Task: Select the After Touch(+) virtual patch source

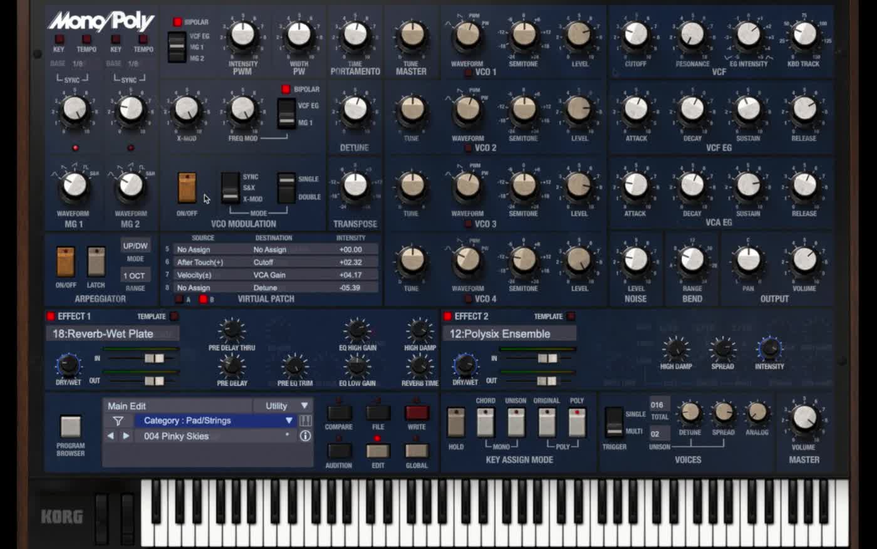Action: pyautogui.click(x=200, y=263)
